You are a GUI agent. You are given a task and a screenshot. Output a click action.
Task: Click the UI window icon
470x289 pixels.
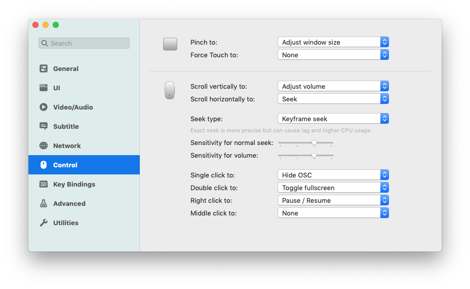point(44,88)
